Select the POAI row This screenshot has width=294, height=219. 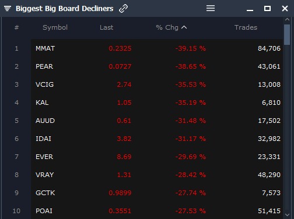pyautogui.click(x=157, y=211)
